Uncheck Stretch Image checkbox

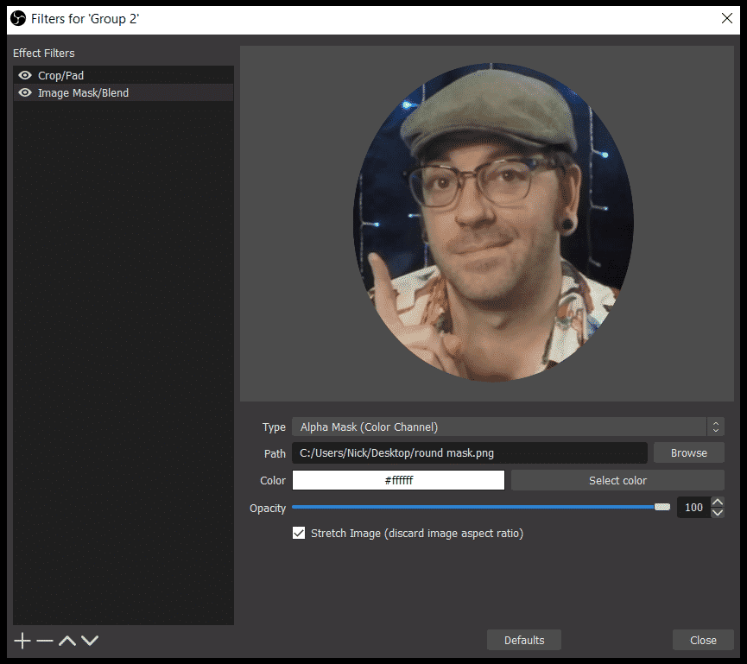point(299,533)
